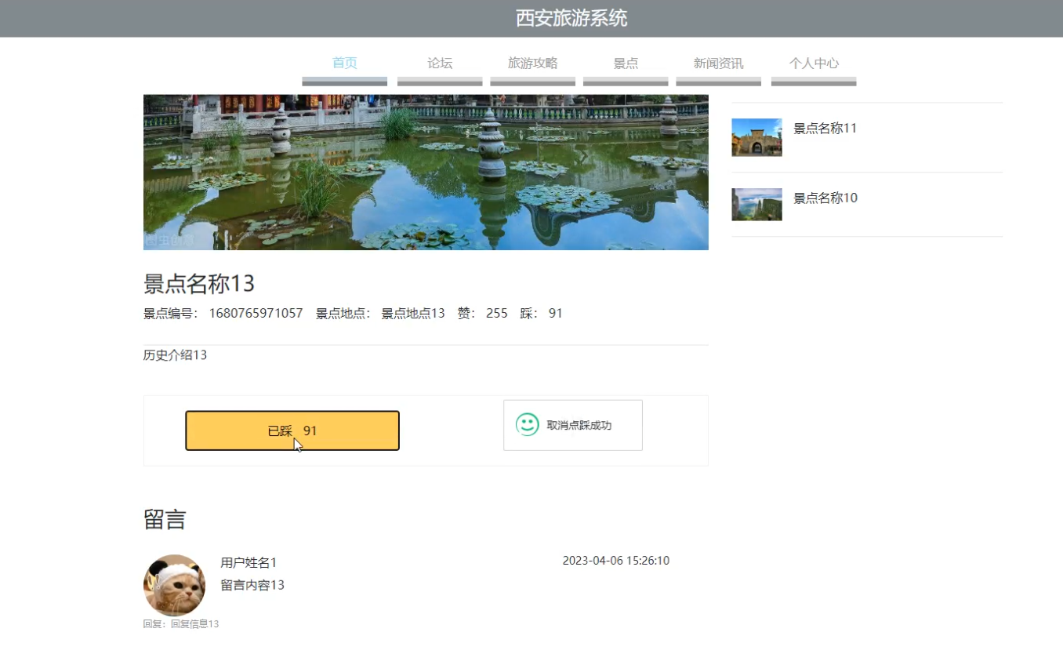Open the 景点名称10 thumbnail image
1063x654 pixels.
point(756,204)
